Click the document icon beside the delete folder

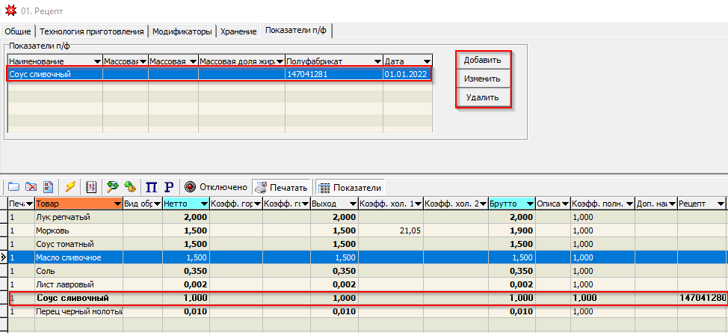click(48, 187)
